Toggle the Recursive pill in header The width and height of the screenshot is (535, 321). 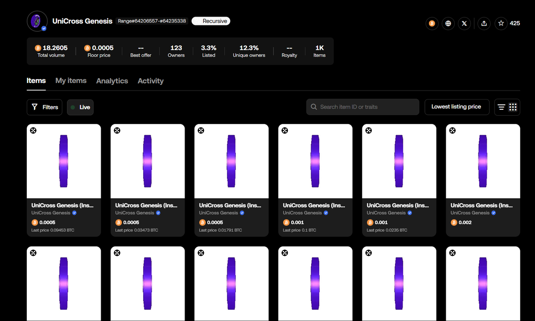pyautogui.click(x=211, y=21)
